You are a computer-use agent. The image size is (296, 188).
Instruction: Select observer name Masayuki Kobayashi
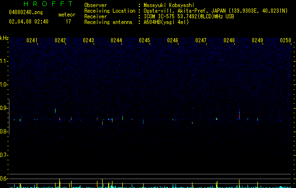click(169, 5)
